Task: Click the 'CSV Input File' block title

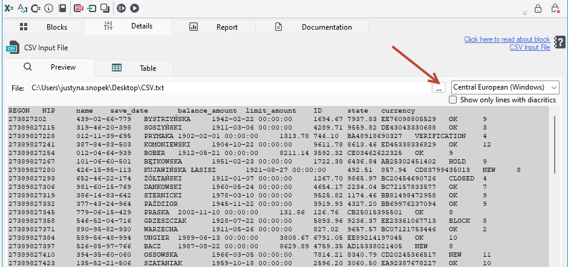Action: tap(46, 48)
